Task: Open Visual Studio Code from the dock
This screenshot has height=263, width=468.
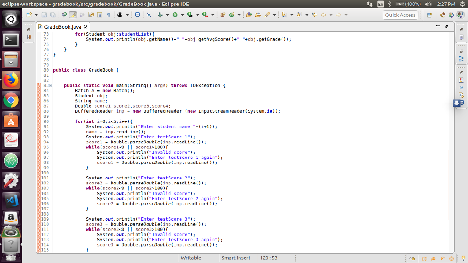Action: pos(11,201)
